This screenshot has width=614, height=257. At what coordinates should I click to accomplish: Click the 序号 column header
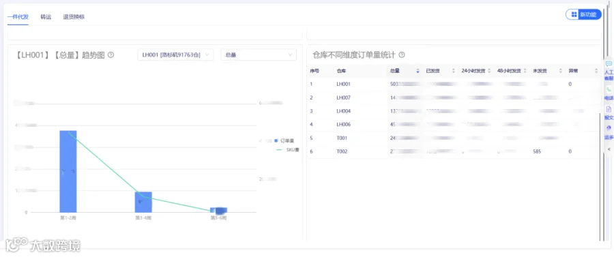pyautogui.click(x=315, y=71)
